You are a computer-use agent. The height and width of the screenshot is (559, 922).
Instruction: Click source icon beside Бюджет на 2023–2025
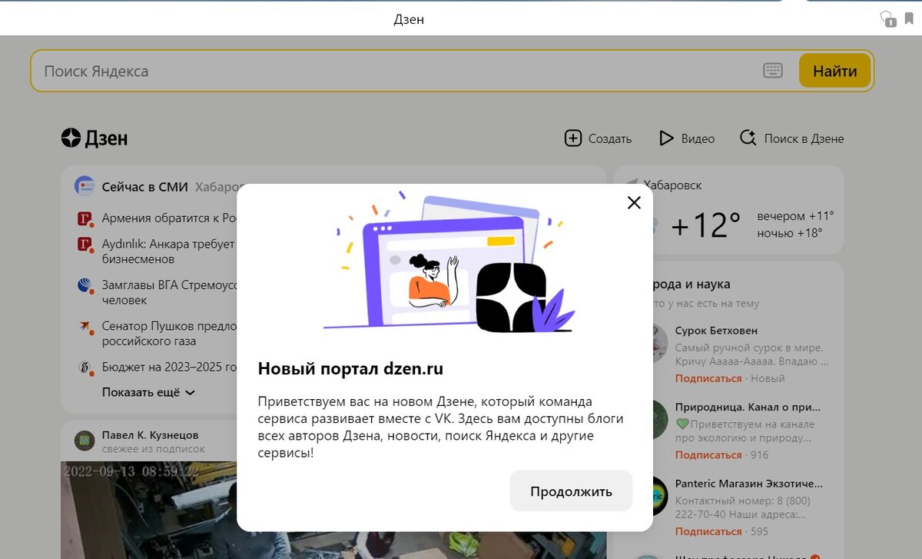click(x=85, y=368)
